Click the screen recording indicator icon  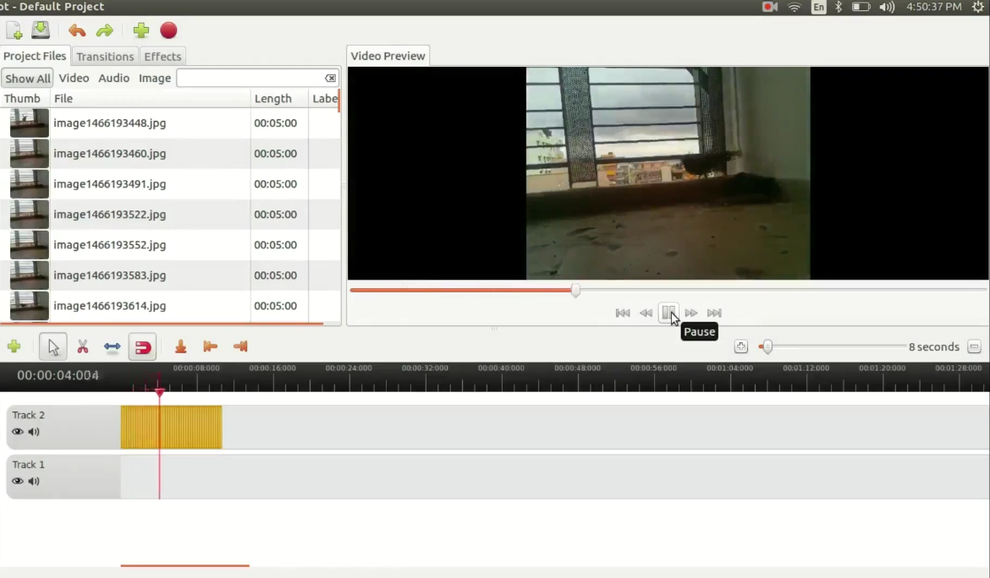tap(770, 7)
